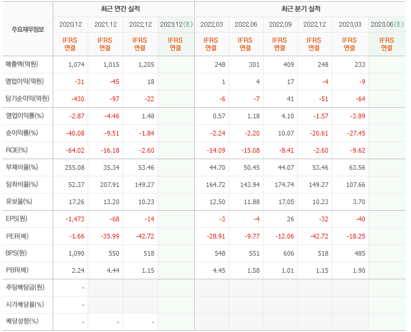This screenshot has height=332, width=411.
Task: Click the 2023.12(E) estimate column header
Action: (x=176, y=24)
